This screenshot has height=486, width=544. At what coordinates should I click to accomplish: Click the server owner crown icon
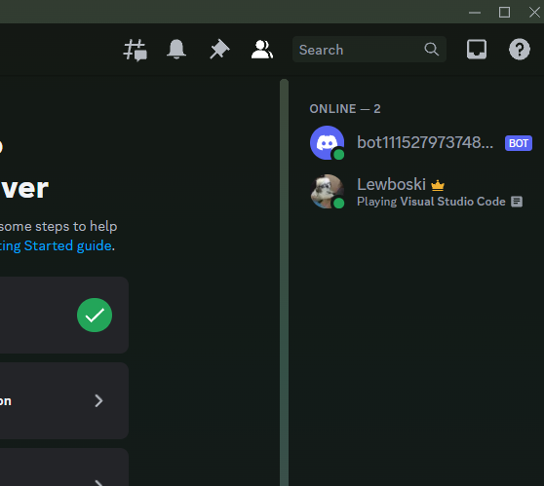[438, 185]
